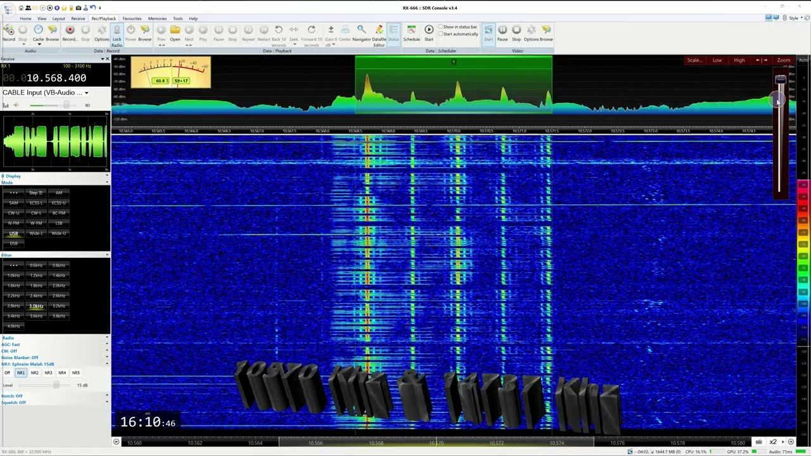
Task: Select NR3 noise reduction
Action: point(48,373)
